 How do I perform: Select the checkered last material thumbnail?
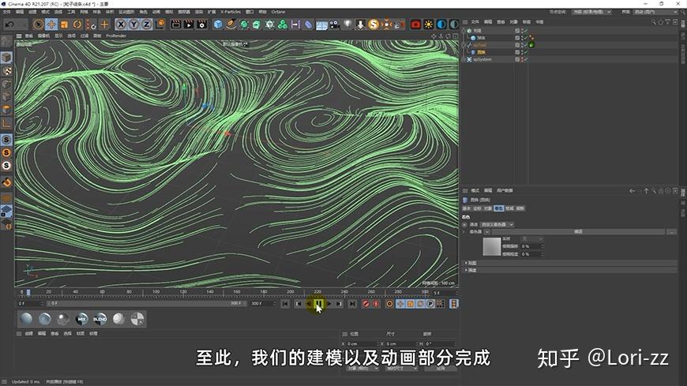tap(137, 320)
